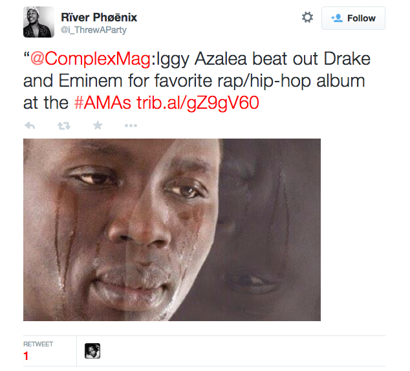Open the @ComplexMag mention

[91, 60]
